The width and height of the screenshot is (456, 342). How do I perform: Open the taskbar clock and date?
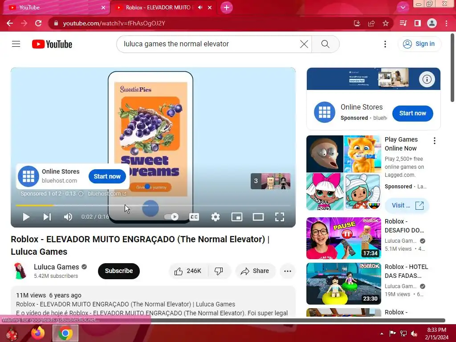(437, 334)
